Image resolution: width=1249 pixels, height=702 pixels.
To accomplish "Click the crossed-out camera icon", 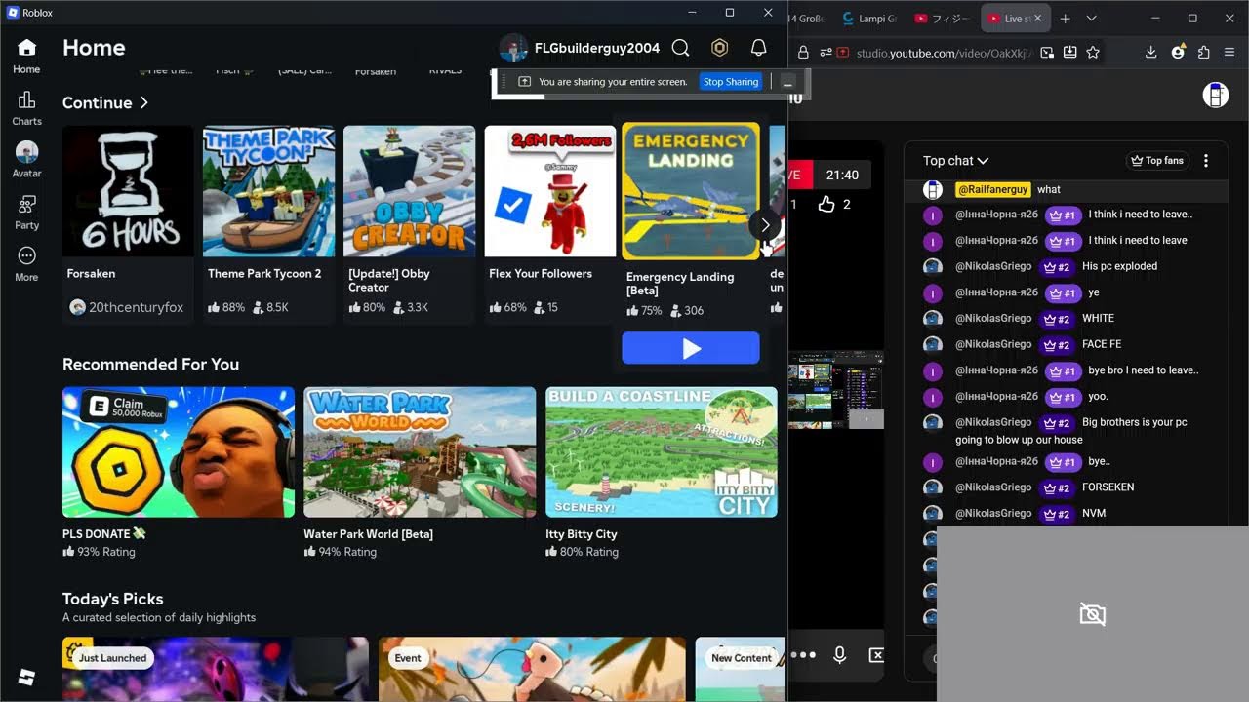I will pos(1093,614).
